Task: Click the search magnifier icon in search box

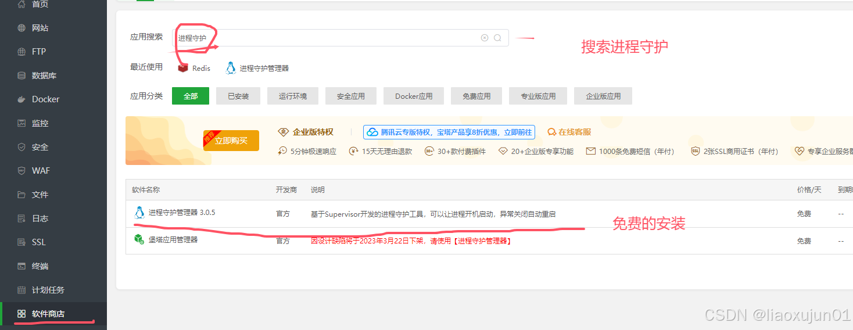Action: tap(497, 38)
